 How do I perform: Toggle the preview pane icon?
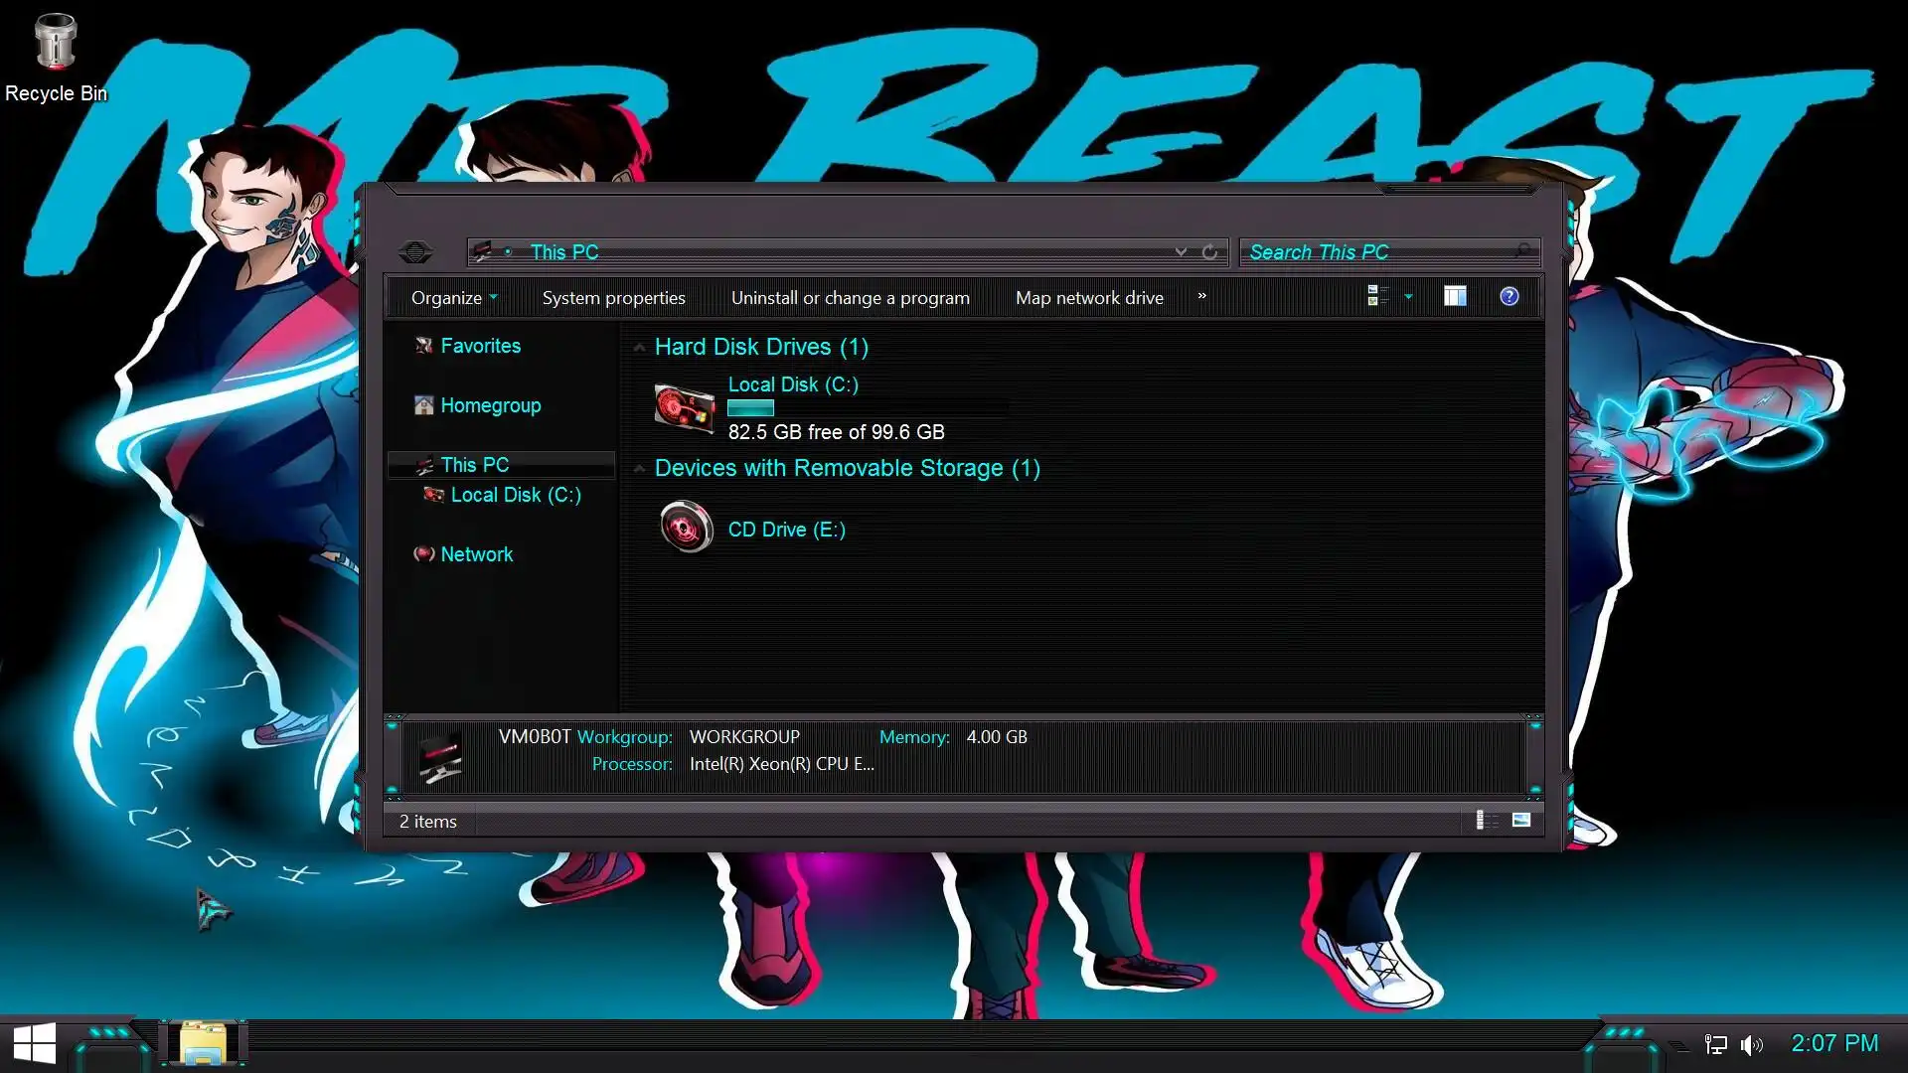[x=1455, y=296]
